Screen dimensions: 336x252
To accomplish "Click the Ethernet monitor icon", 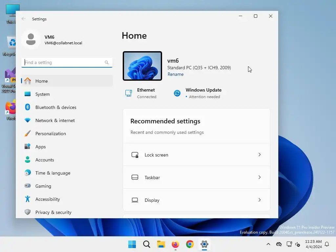I will [x=129, y=93].
